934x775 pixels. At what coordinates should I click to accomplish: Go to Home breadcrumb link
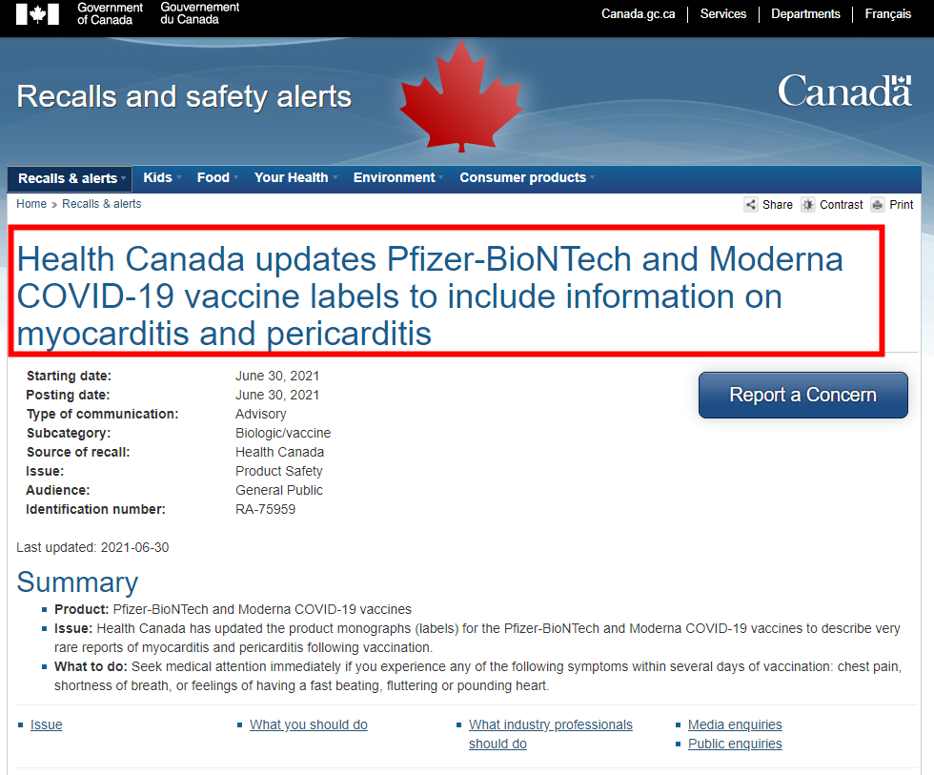pyautogui.click(x=31, y=204)
